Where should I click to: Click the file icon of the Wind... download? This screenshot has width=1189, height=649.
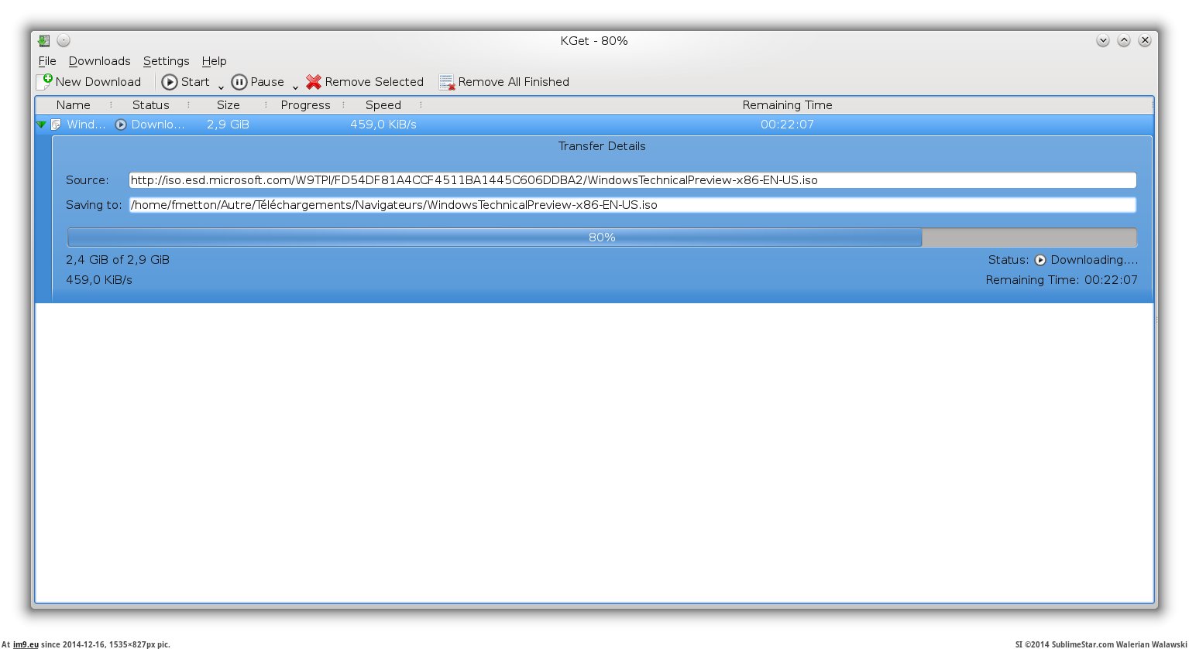(x=56, y=125)
